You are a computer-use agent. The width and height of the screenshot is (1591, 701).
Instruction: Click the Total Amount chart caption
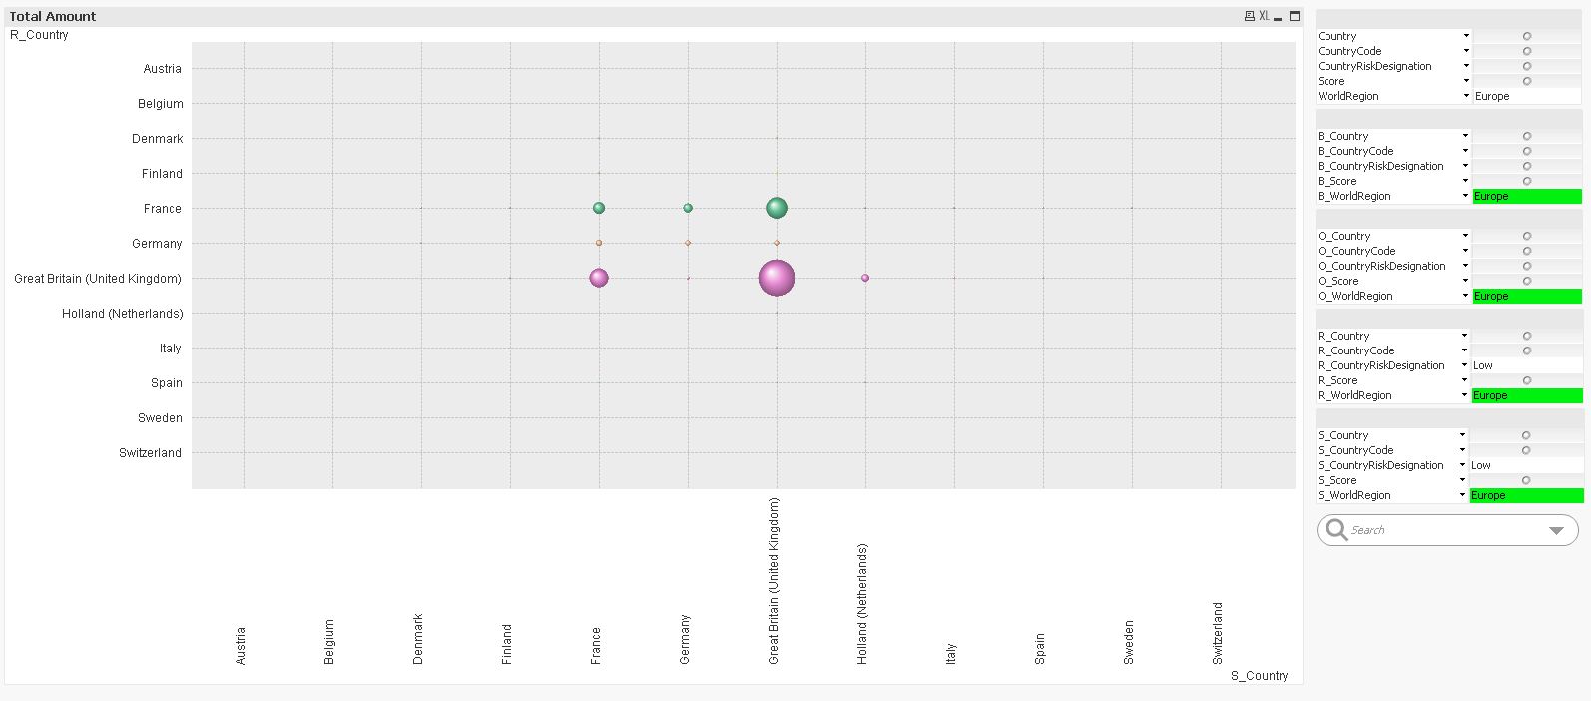pyautogui.click(x=53, y=16)
